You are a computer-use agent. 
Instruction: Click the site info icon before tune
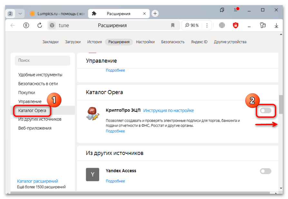pyautogui.click(x=52, y=26)
